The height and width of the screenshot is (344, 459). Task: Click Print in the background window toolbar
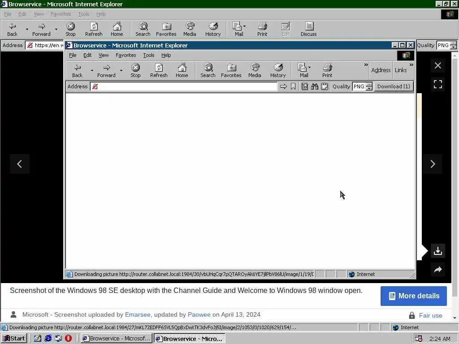tap(262, 29)
